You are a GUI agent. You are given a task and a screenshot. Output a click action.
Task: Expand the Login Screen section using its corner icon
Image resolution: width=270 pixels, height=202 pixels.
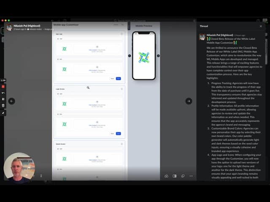121,89
